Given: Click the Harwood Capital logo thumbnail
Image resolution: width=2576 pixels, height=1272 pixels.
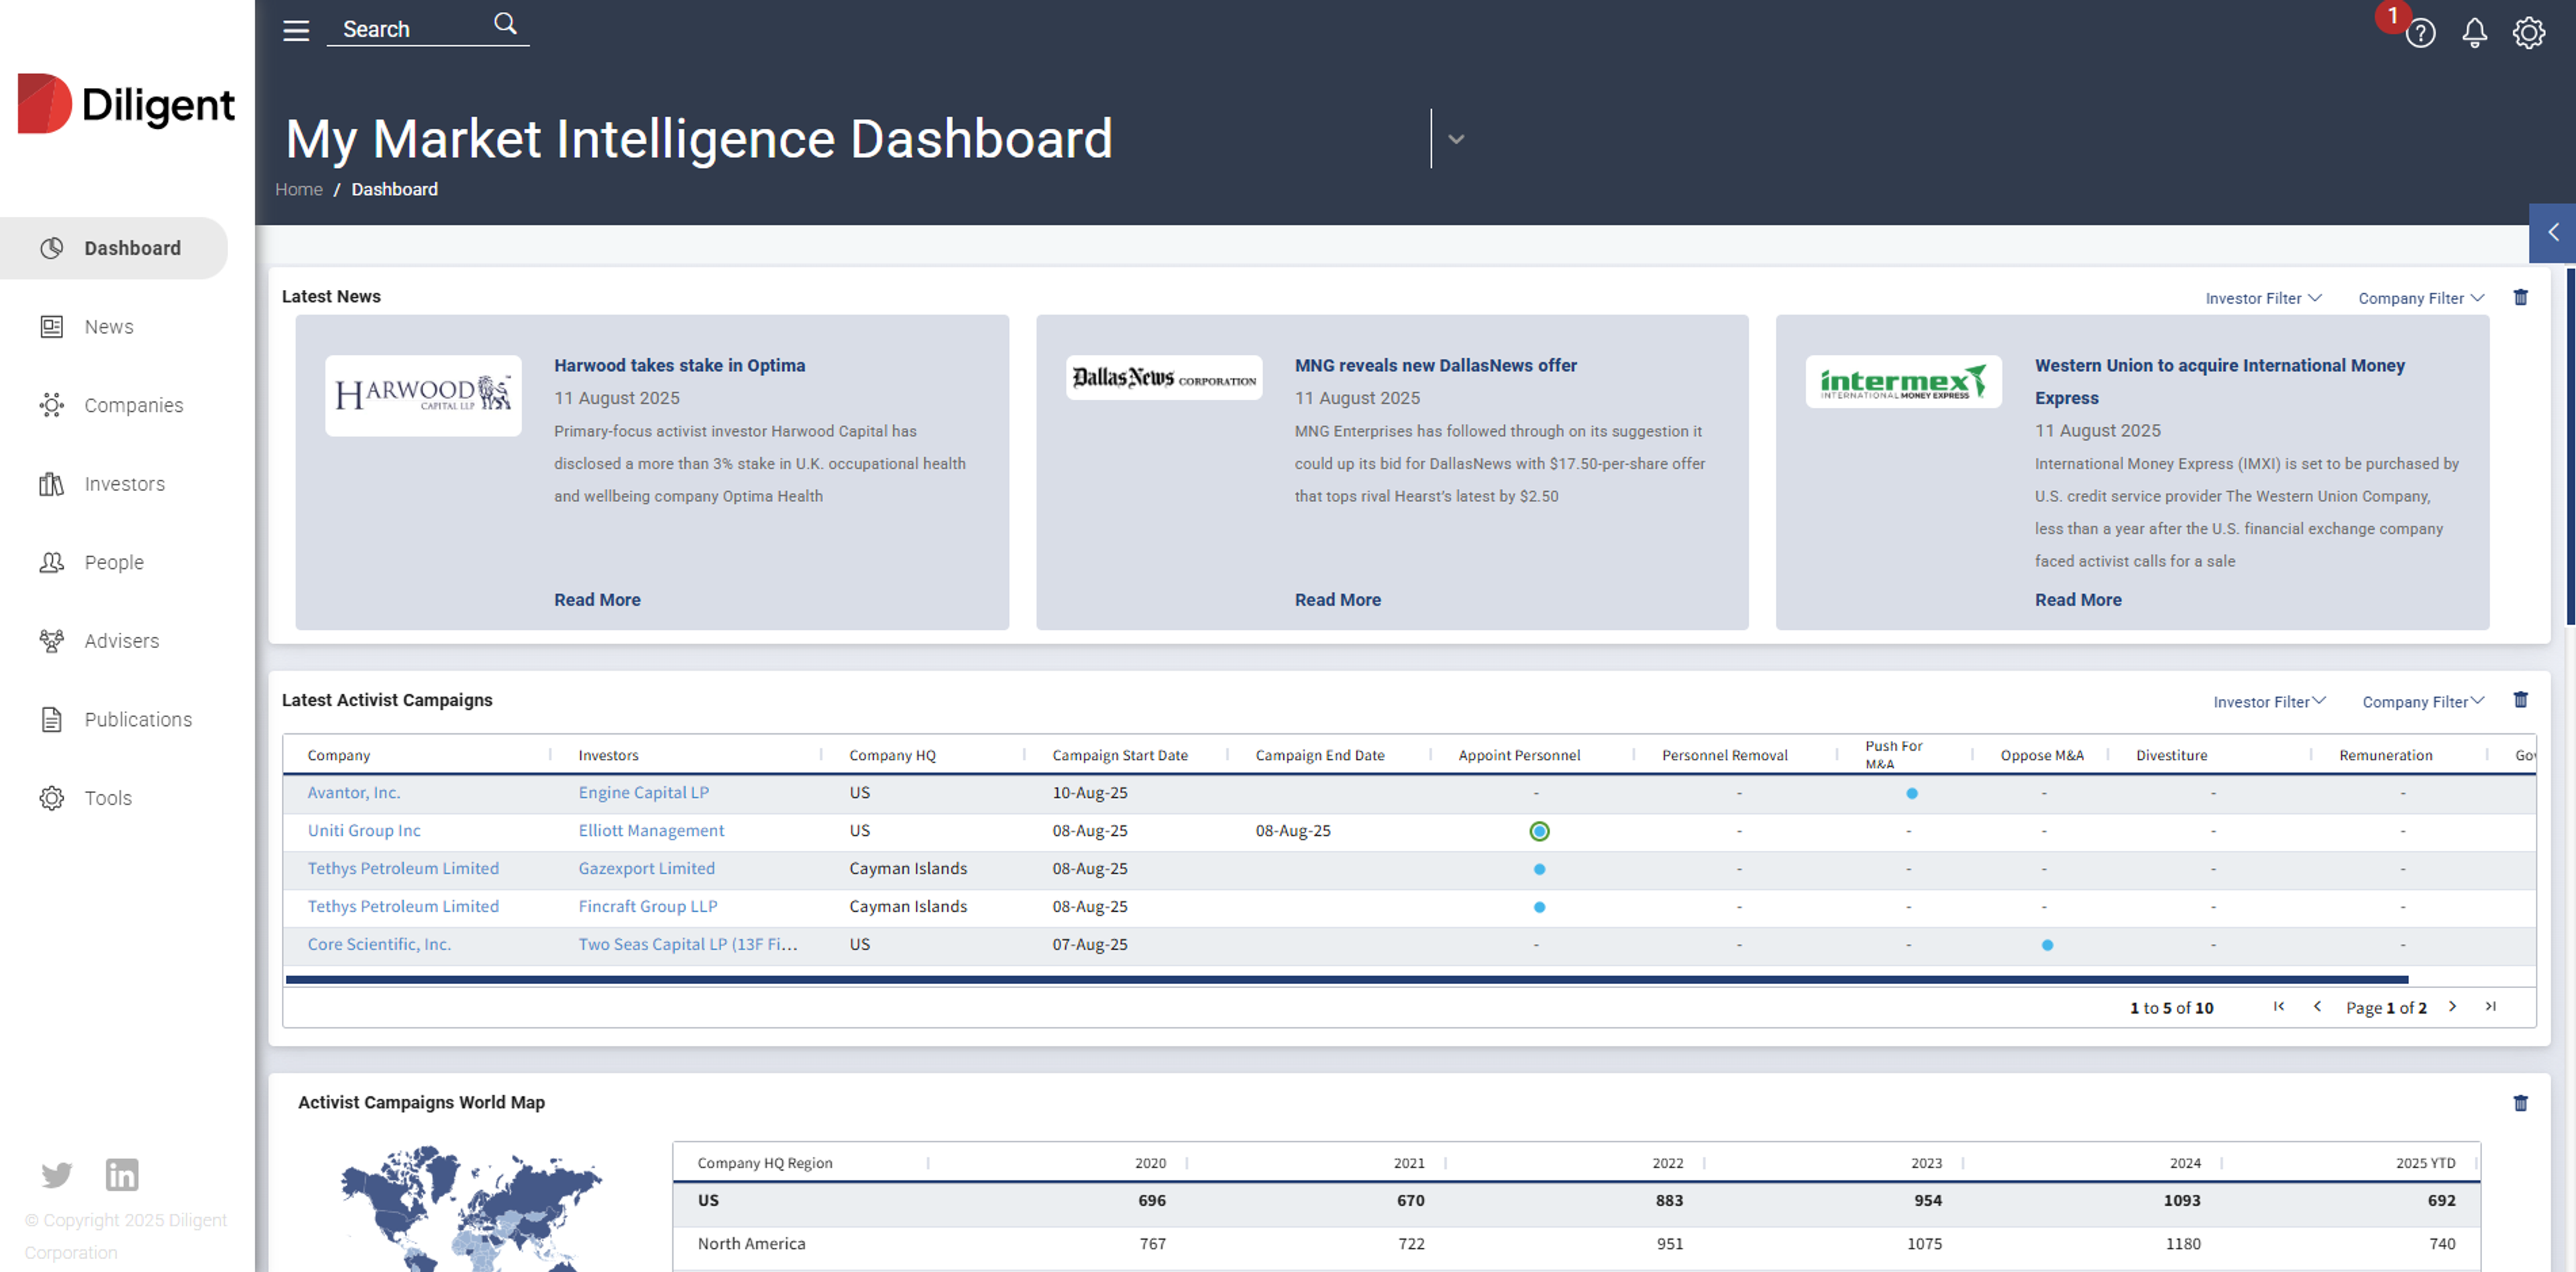Looking at the screenshot, I should [x=423, y=395].
